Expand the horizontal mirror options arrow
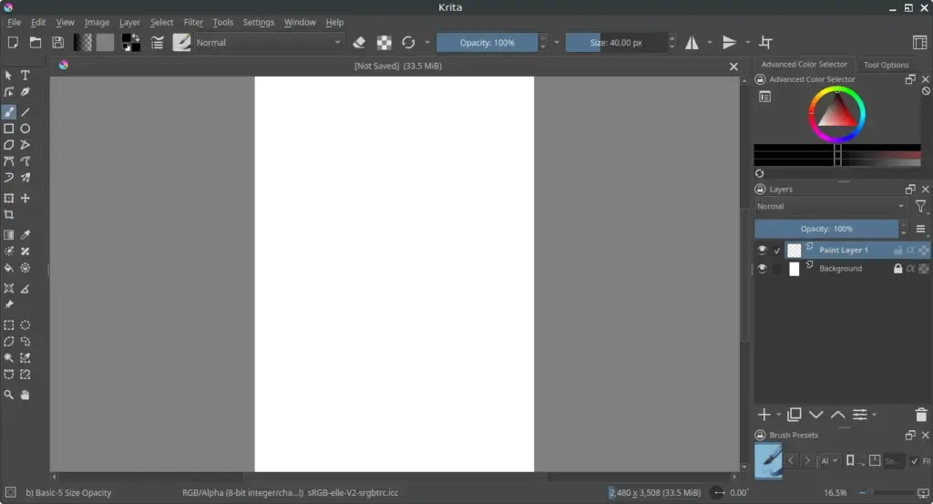The image size is (933, 504). coord(709,43)
